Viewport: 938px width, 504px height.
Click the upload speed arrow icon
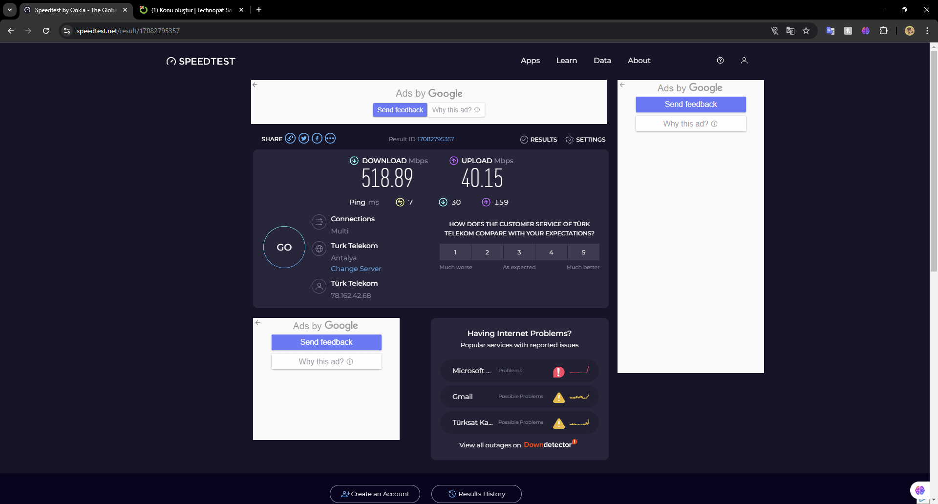(x=454, y=161)
